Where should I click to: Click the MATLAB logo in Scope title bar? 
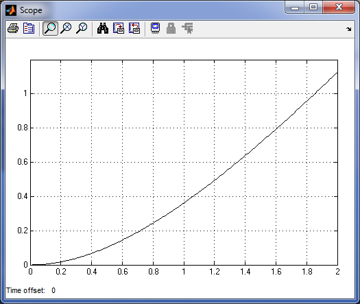pos(11,10)
